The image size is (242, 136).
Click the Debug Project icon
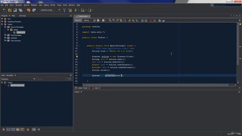(x=82, y=10)
